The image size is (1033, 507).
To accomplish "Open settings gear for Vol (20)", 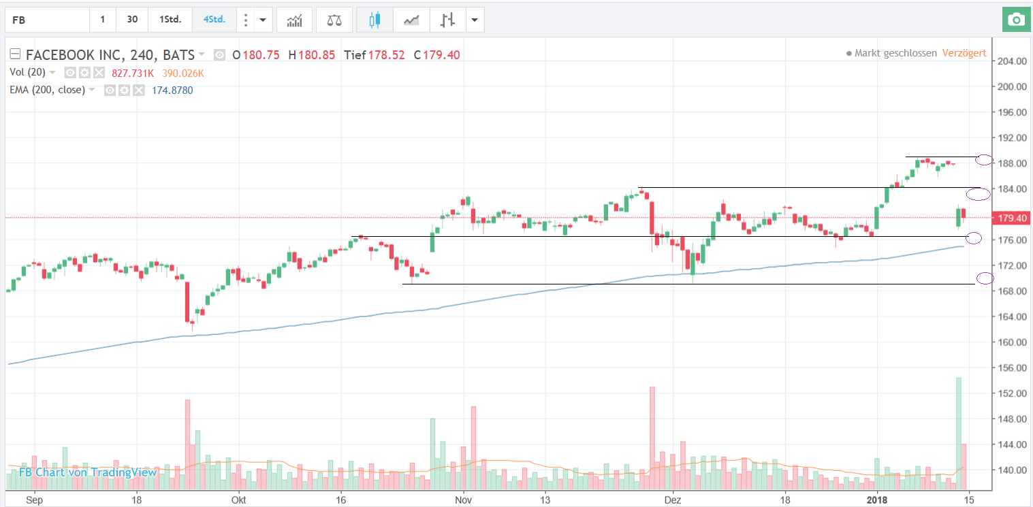I will [x=84, y=72].
